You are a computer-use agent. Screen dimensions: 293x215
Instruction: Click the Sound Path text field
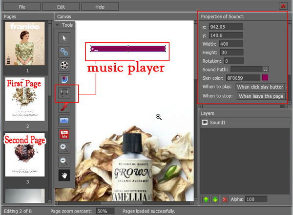[x=246, y=69]
